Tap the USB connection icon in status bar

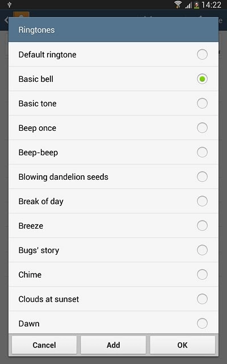click(10, 5)
